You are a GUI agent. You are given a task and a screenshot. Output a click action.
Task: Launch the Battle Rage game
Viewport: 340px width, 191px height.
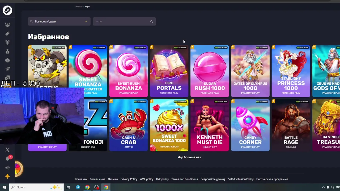[291, 125]
